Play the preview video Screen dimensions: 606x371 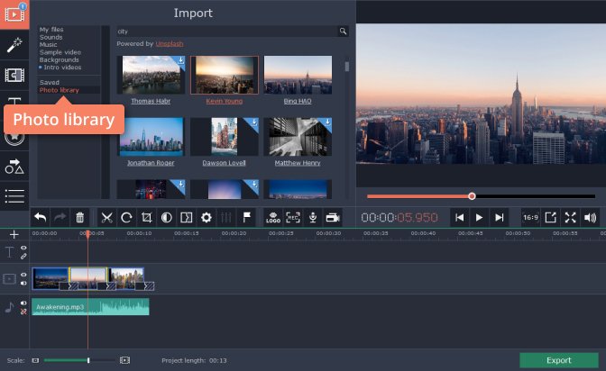coord(479,218)
